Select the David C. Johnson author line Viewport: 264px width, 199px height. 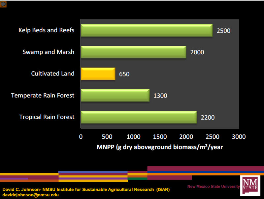(x=86, y=189)
